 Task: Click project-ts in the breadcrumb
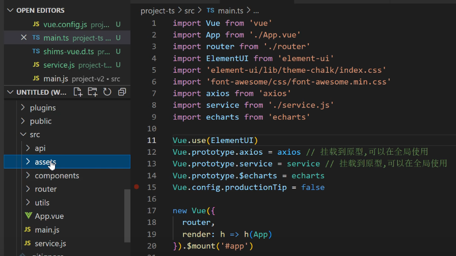pos(157,11)
